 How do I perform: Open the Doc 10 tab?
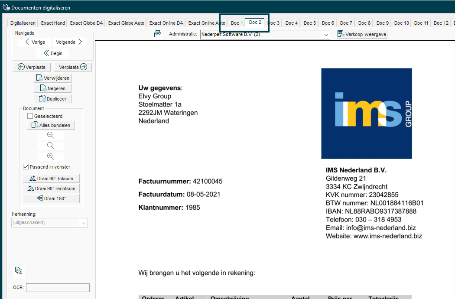pyautogui.click(x=402, y=23)
